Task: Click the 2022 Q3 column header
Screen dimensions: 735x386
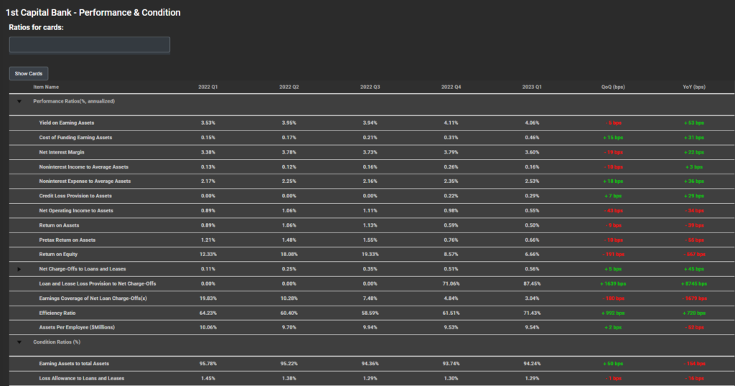Action: [x=370, y=87]
